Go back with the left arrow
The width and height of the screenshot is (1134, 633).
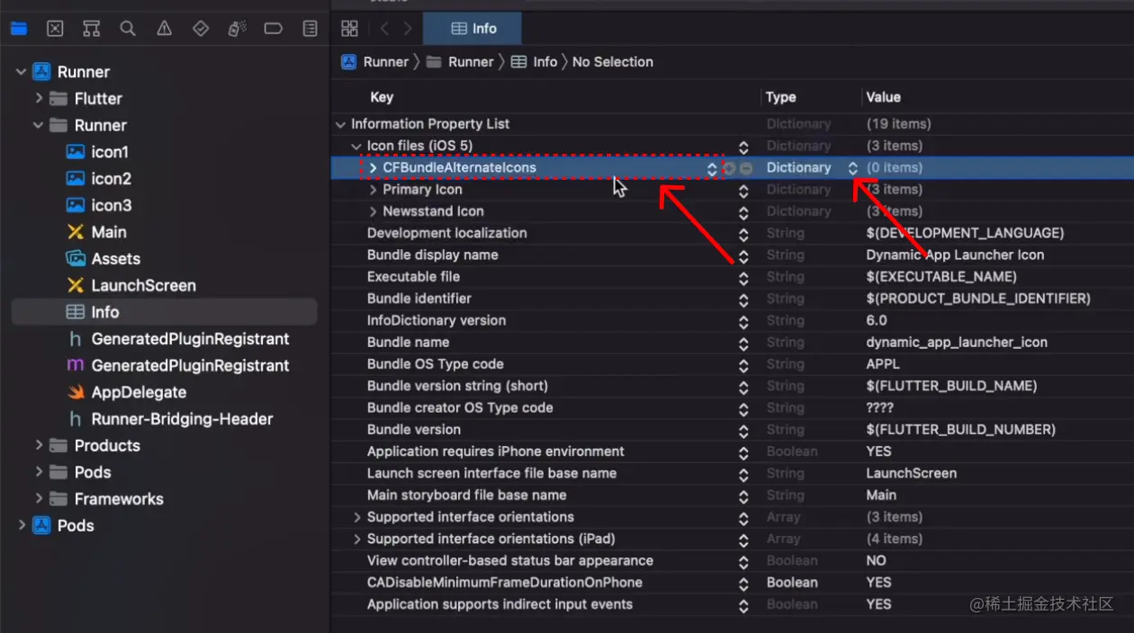[384, 29]
